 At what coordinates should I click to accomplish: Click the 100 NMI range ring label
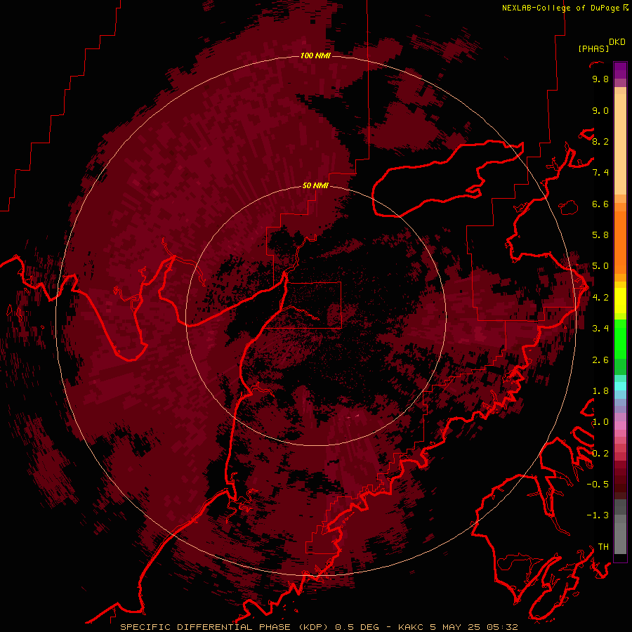pyautogui.click(x=315, y=55)
